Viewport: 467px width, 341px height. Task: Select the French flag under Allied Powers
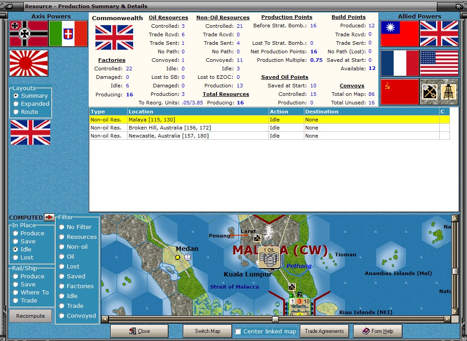pos(400,63)
